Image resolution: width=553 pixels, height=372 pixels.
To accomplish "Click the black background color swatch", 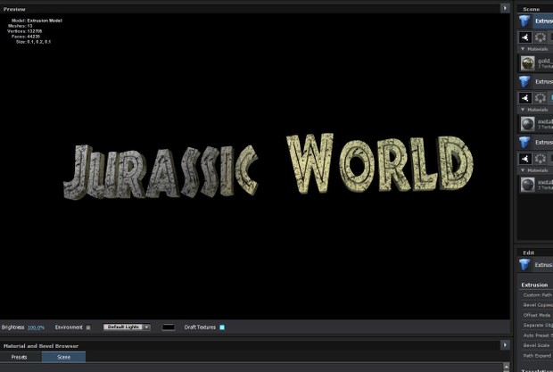I will pos(169,327).
